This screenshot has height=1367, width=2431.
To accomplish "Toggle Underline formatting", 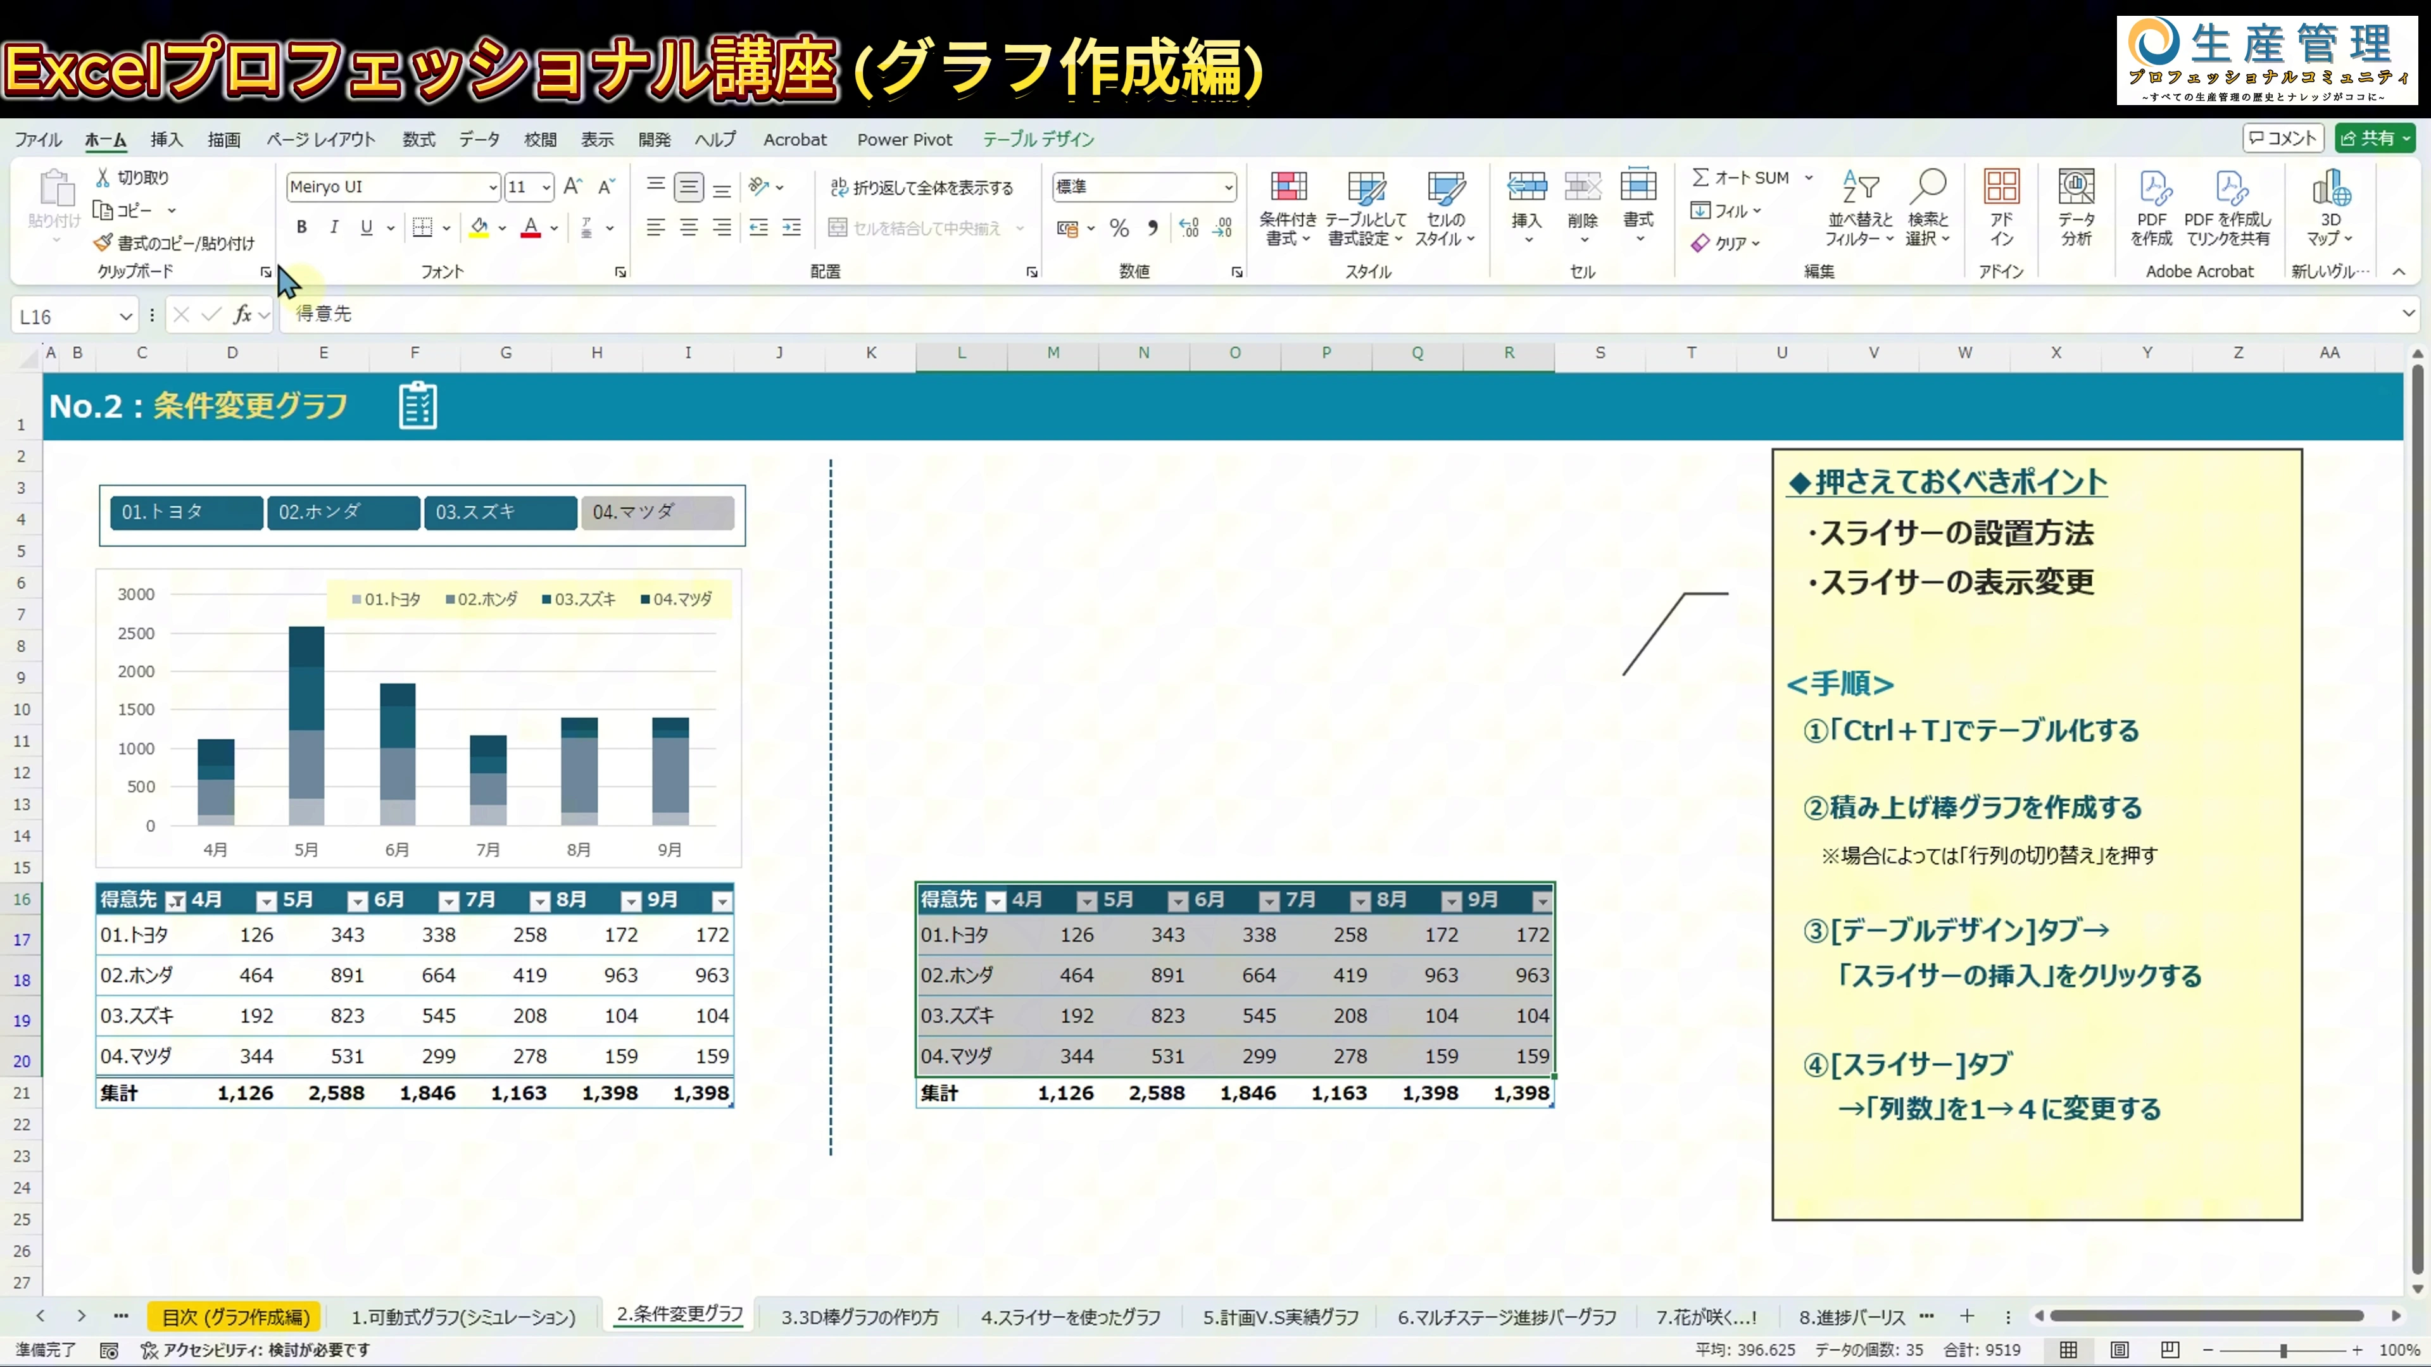I will (366, 227).
